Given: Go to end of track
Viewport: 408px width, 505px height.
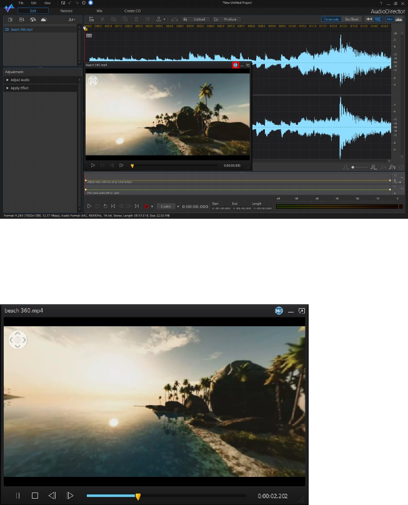Looking at the screenshot, I should point(137,206).
